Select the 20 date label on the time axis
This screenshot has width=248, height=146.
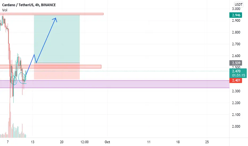click(62, 142)
